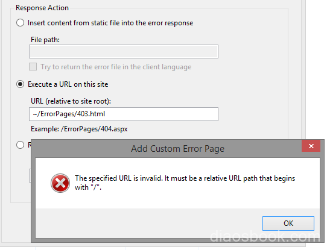This screenshot has height=250, width=327.
Task: Tick the 'Try to return the error file' checkbox
Action: click(33, 67)
